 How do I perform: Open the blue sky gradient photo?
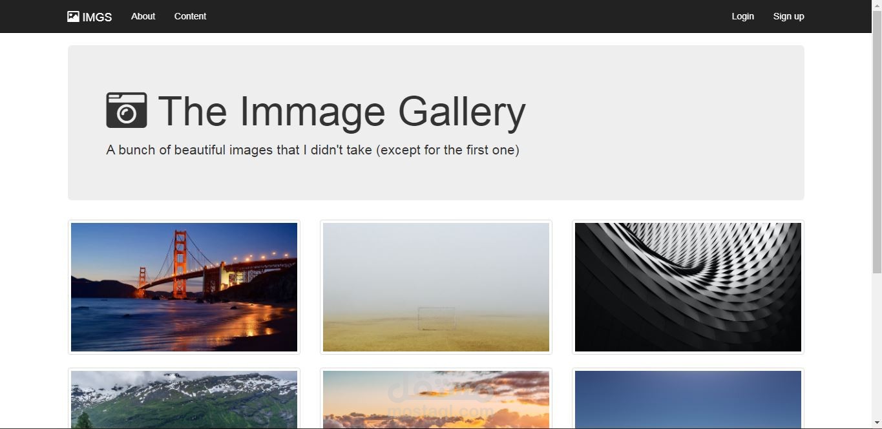click(x=688, y=399)
